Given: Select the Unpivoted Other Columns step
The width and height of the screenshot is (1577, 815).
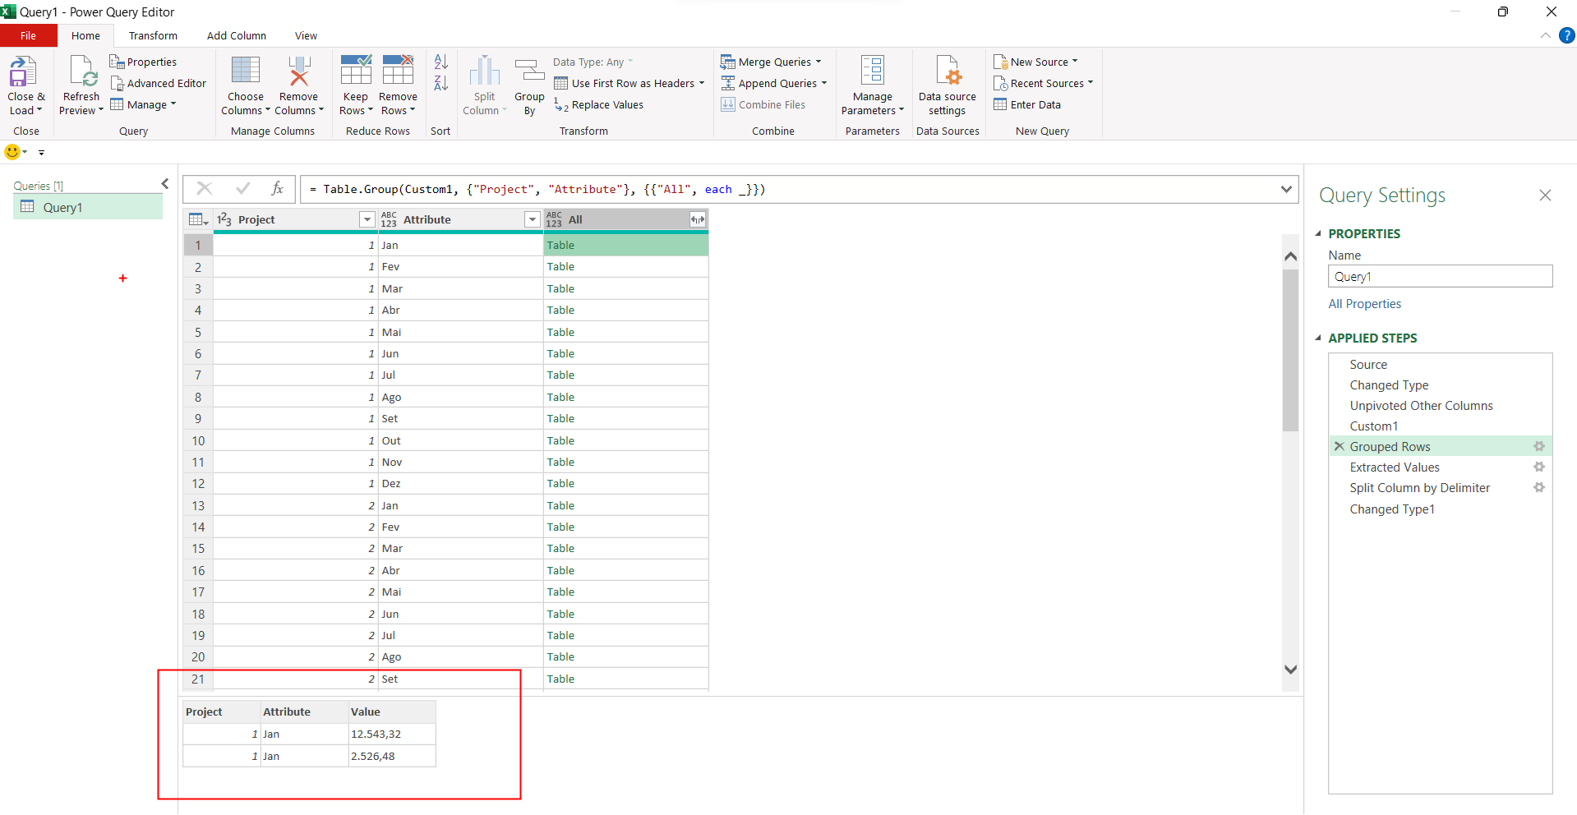Looking at the screenshot, I should [1421, 406].
